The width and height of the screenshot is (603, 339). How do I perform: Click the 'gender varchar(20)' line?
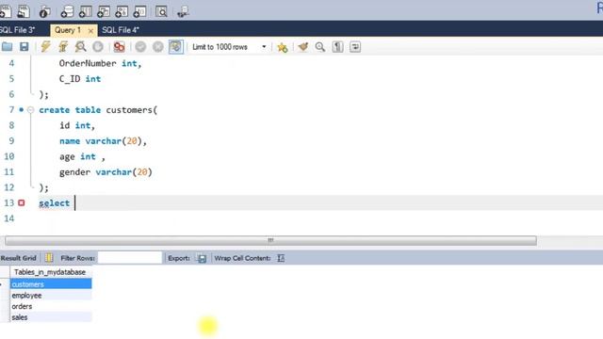[x=106, y=172]
